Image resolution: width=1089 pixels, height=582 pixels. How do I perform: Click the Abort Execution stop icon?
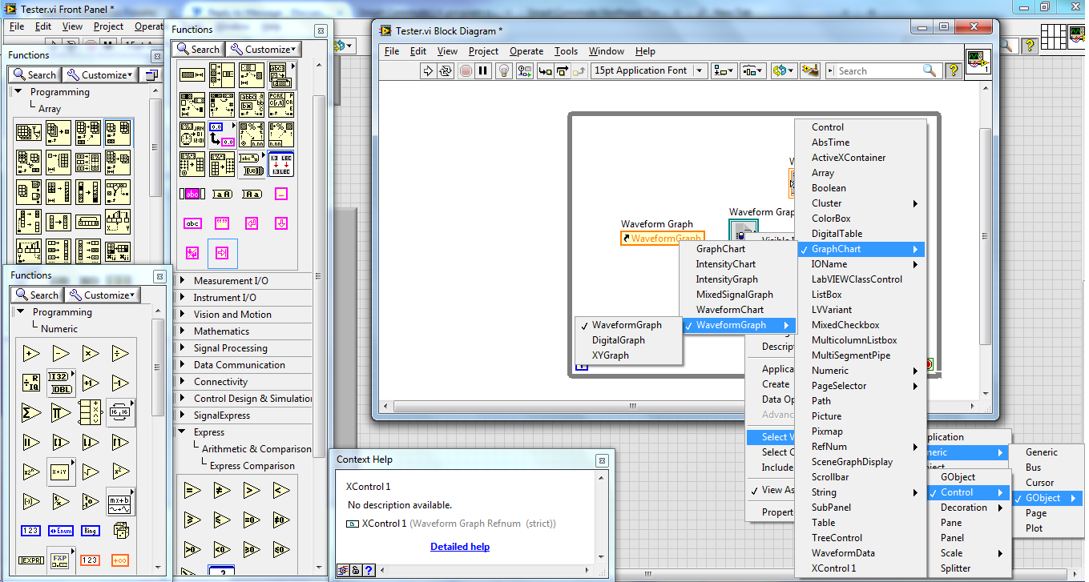(x=466, y=70)
